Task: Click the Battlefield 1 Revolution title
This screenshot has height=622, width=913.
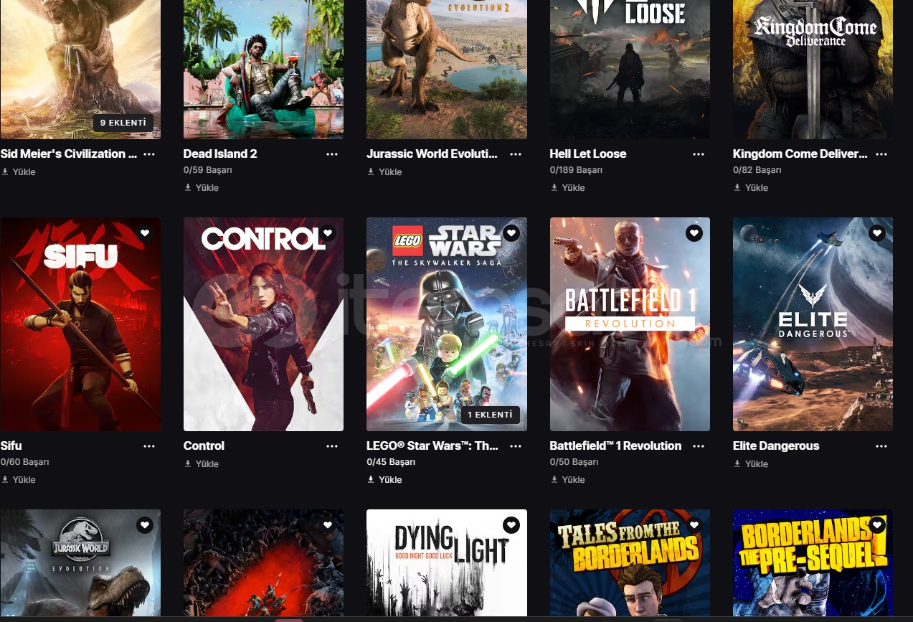Action: (x=615, y=446)
